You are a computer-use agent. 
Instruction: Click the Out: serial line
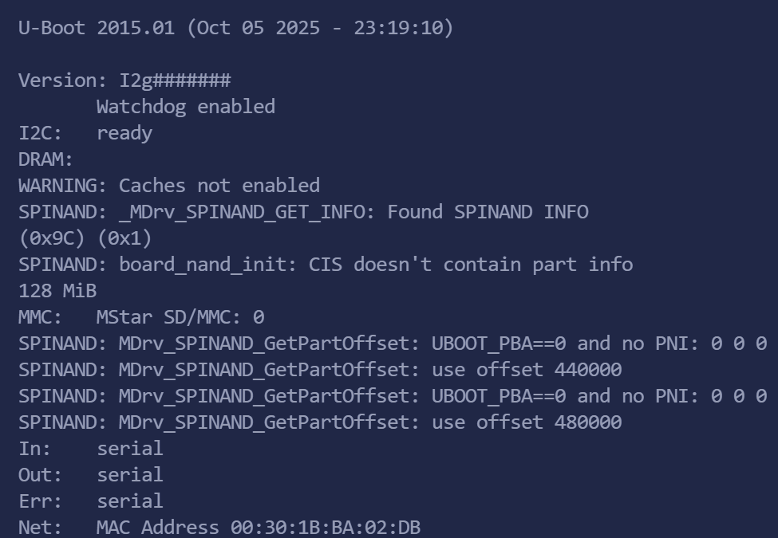90,475
